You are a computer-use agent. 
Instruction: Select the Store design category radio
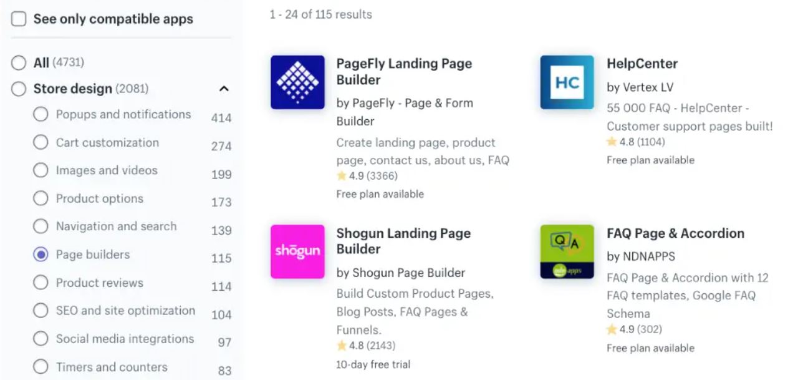pos(19,89)
